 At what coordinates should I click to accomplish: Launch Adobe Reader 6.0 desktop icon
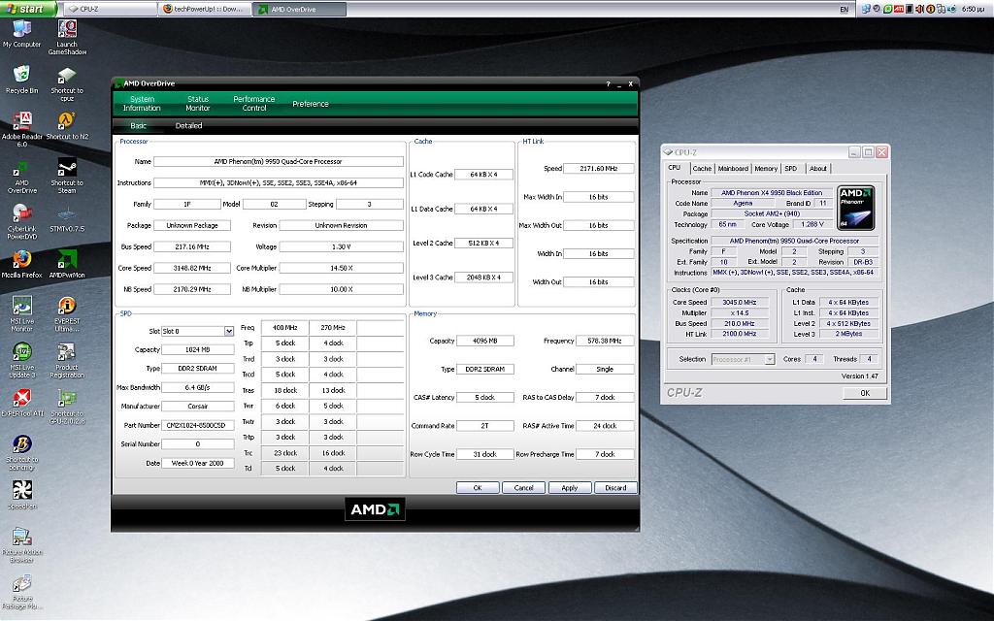tap(21, 129)
